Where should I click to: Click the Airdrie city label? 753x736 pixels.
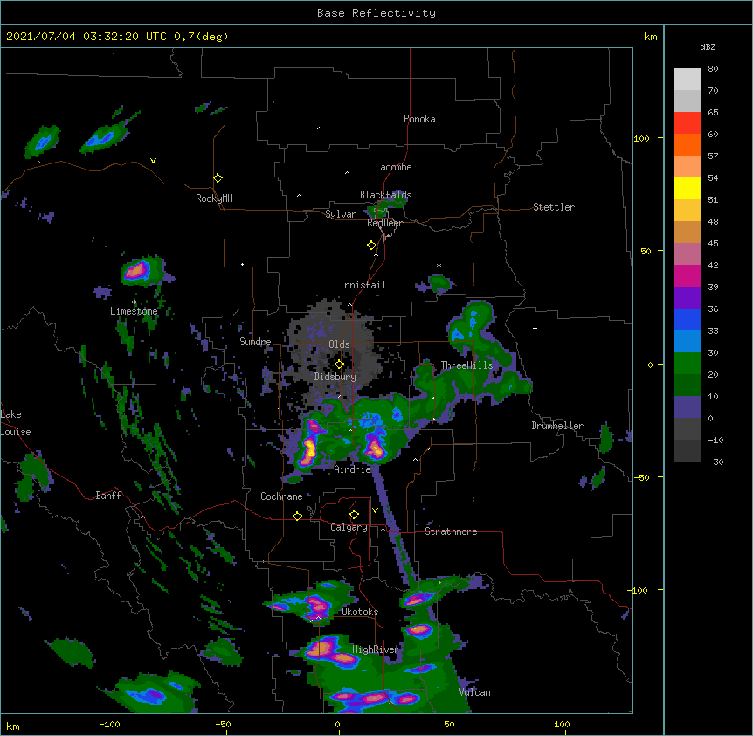pos(353,469)
